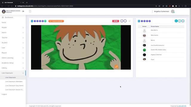This screenshot has height=107, width=191.
Task: Click the grid dots icon on the video panel
Action: tap(130, 21)
